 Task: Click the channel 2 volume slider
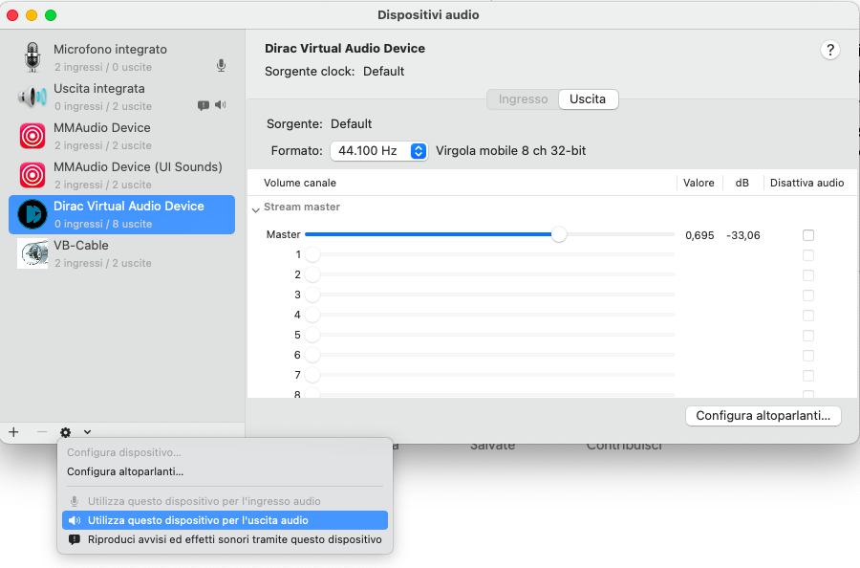(x=489, y=274)
